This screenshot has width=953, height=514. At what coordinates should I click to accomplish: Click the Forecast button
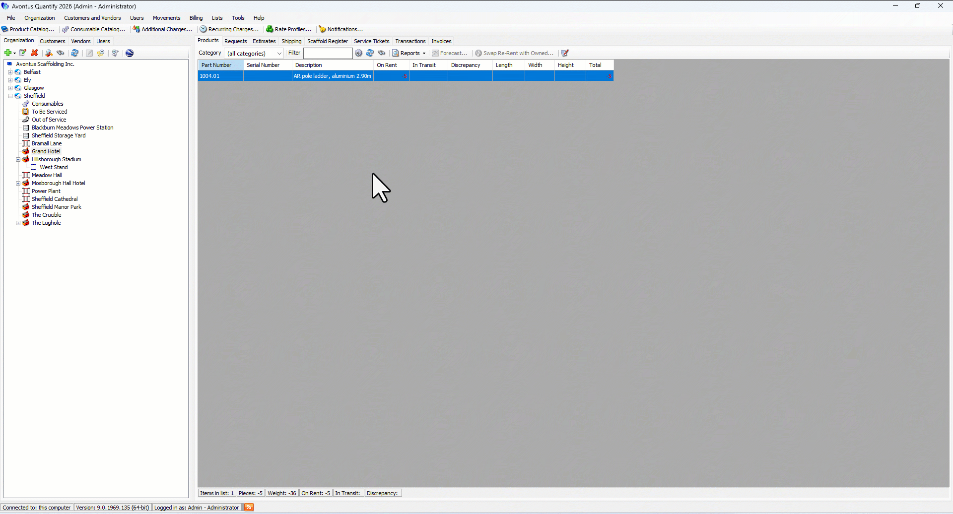click(450, 53)
